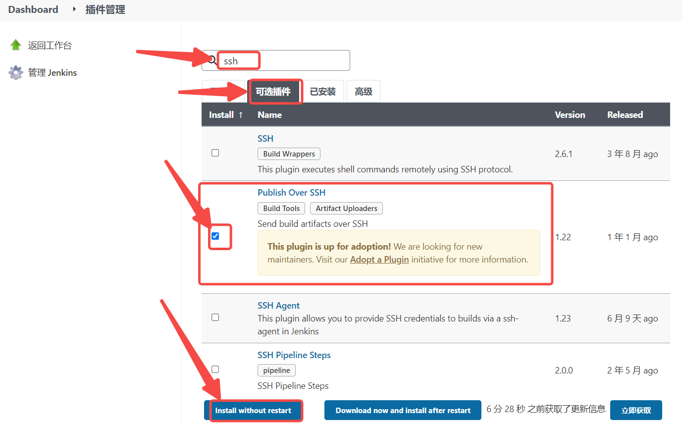Click the 2 年 5 月 ago release date

[632, 371]
